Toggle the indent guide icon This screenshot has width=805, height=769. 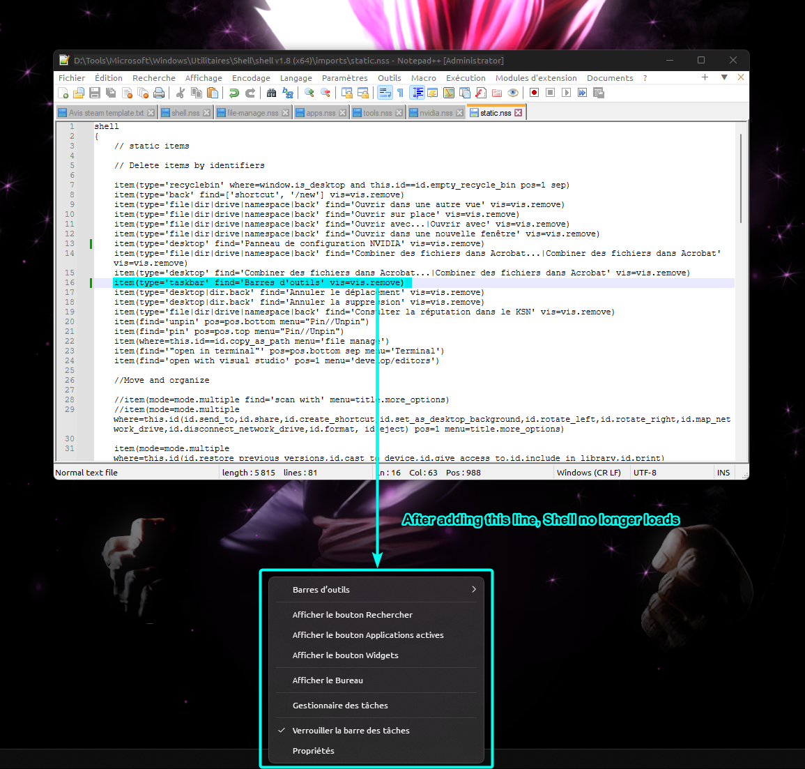click(x=417, y=93)
